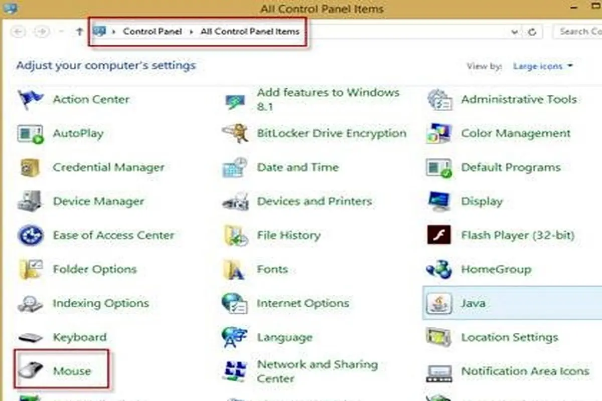The height and width of the screenshot is (401, 602).
Task: Open the Location Settings text link
Action: (x=510, y=337)
